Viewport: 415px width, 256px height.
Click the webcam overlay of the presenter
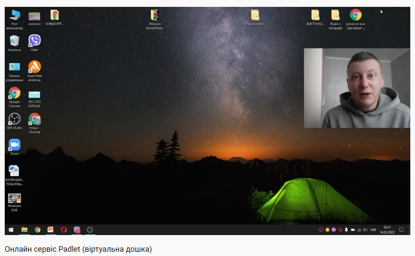coord(357,88)
